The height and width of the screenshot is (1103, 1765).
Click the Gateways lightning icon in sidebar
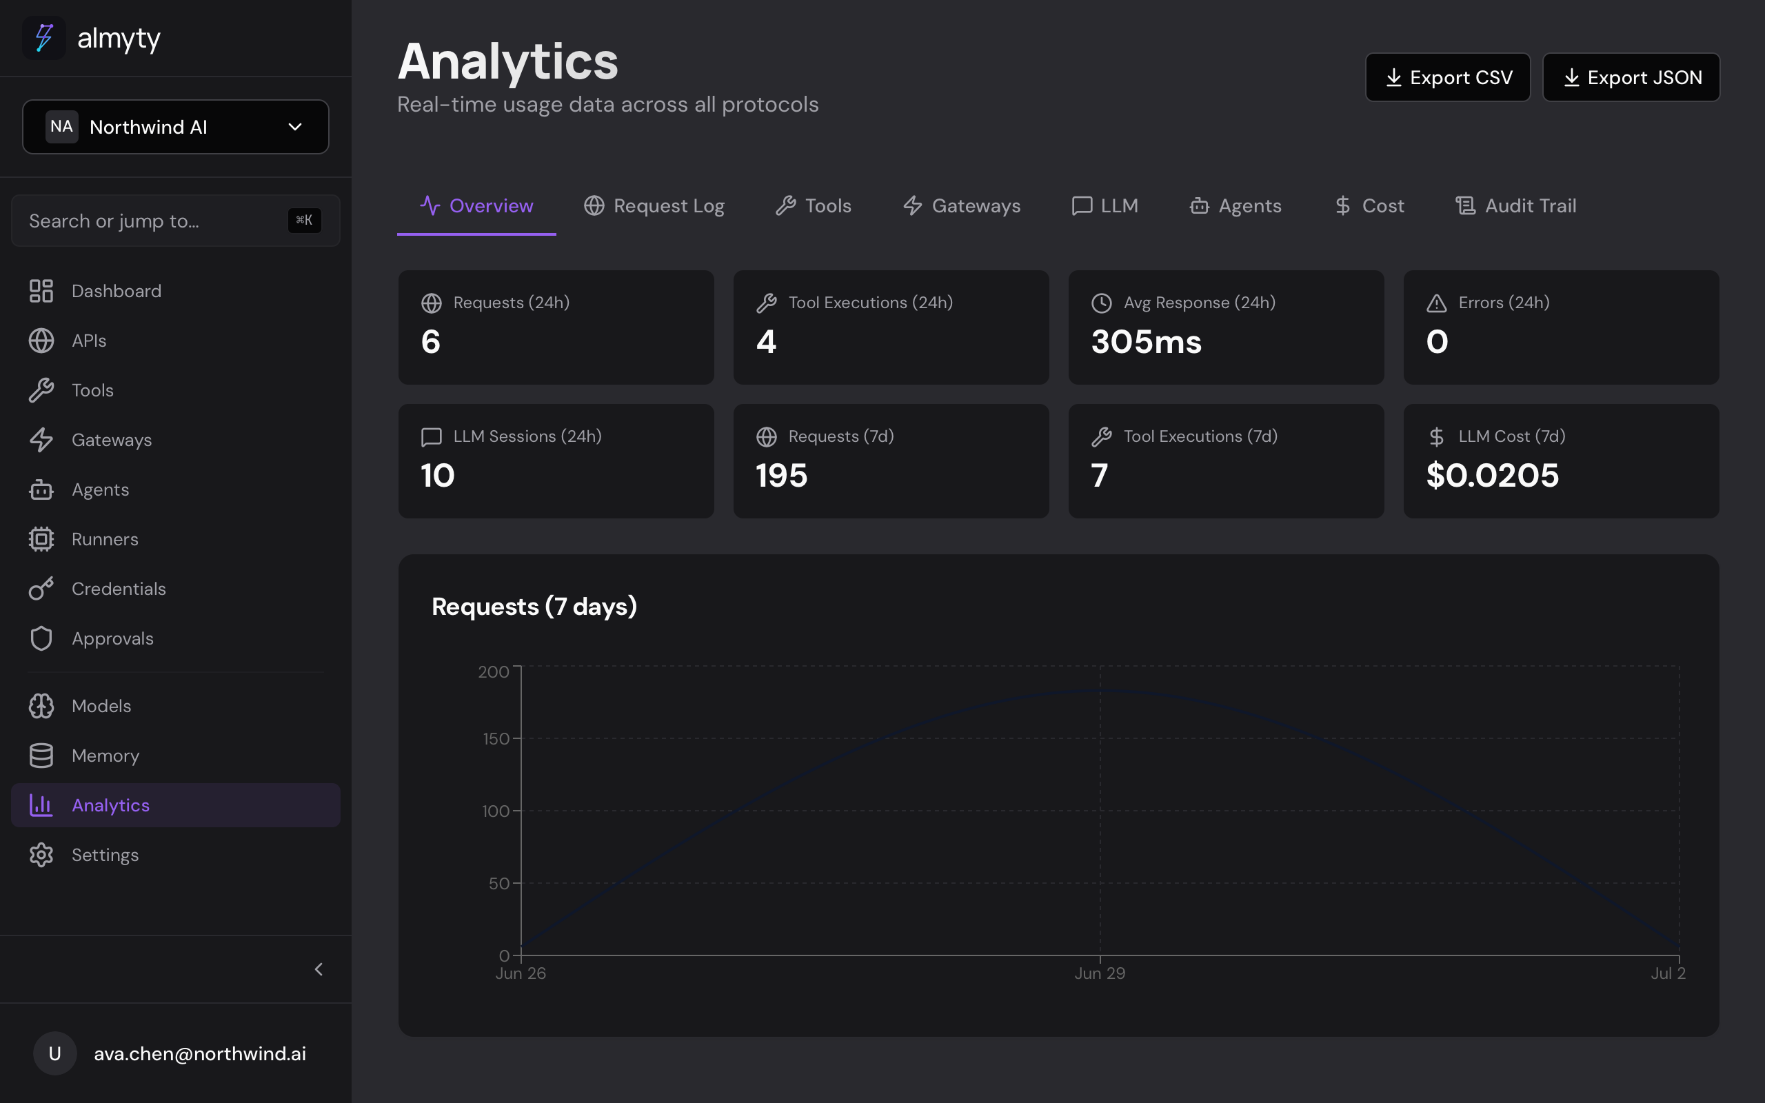point(41,440)
